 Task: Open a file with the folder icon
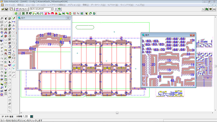[x=3, y=9]
